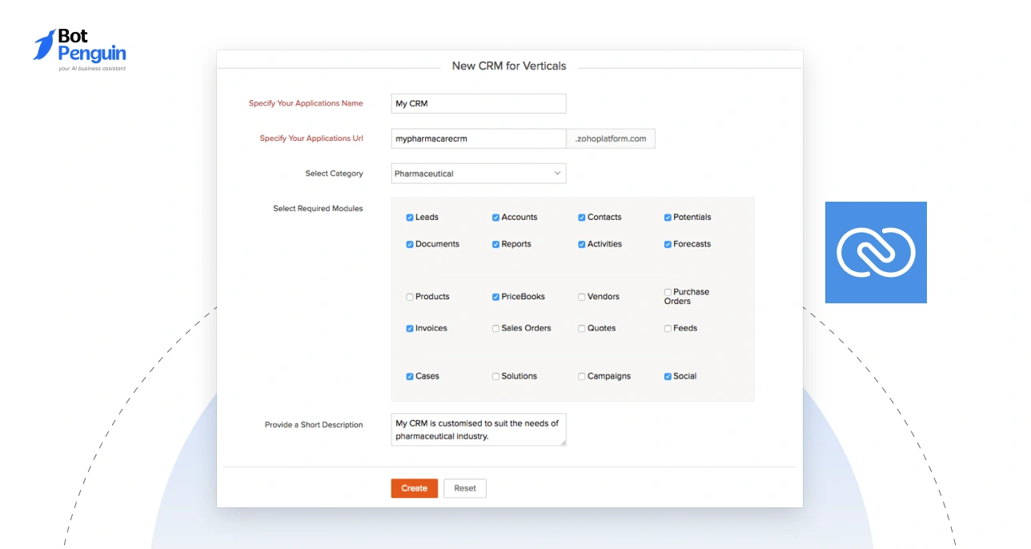The width and height of the screenshot is (1031, 549).
Task: Click the application URL input field
Action: (479, 138)
